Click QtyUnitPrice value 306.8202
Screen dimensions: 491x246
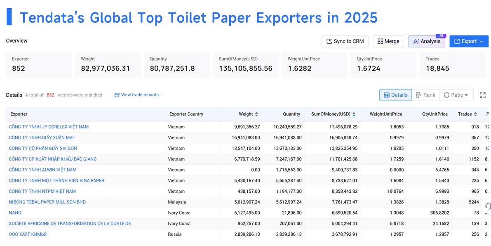[x=439, y=213]
